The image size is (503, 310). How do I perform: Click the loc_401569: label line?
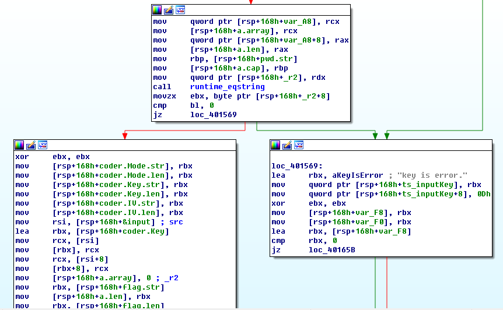tap(297, 166)
